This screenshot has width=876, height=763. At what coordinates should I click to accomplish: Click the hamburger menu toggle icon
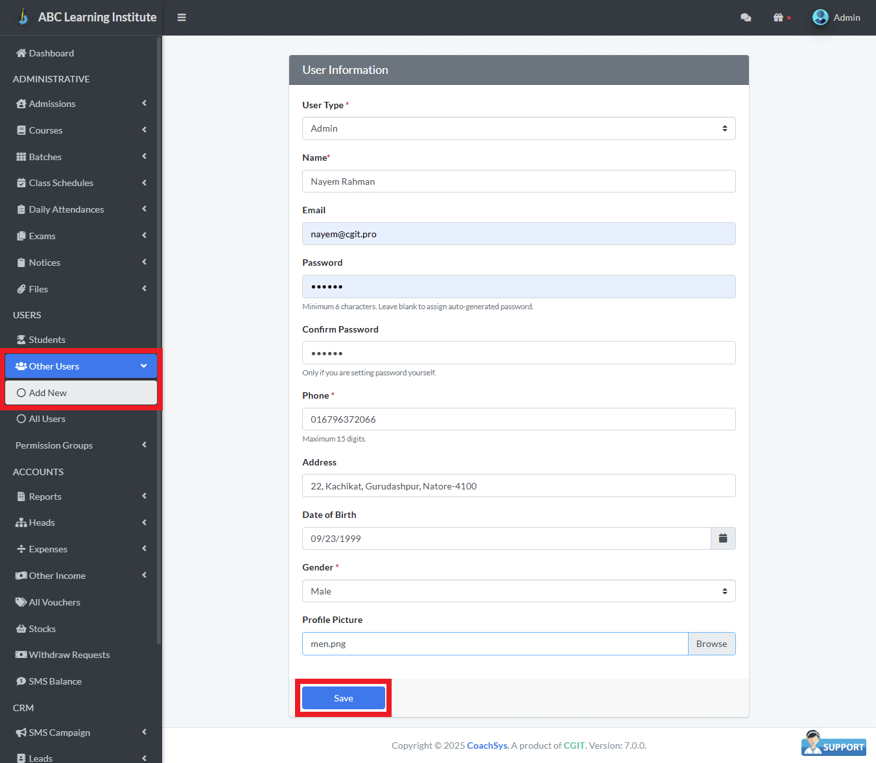(x=182, y=18)
